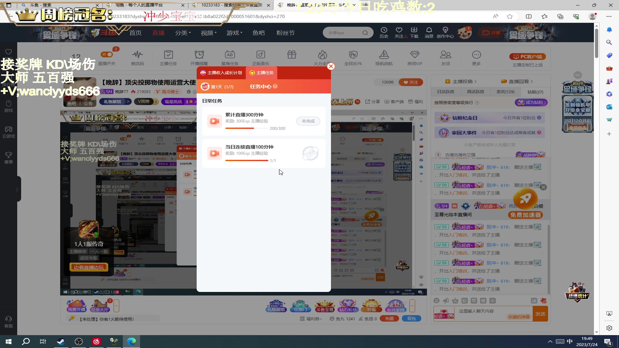Close the 主播任务 popup dialog
This screenshot has height=348, width=619.
point(331,66)
